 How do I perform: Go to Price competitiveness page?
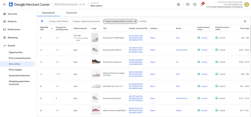point(20,58)
